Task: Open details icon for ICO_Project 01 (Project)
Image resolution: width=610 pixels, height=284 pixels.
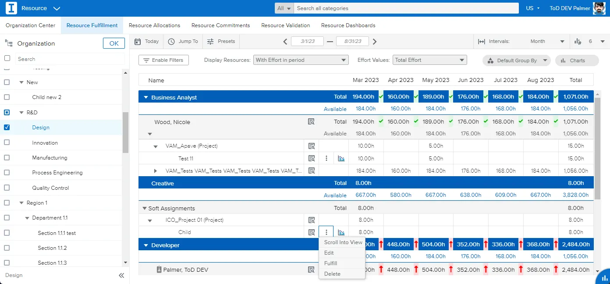Action: coord(311,220)
